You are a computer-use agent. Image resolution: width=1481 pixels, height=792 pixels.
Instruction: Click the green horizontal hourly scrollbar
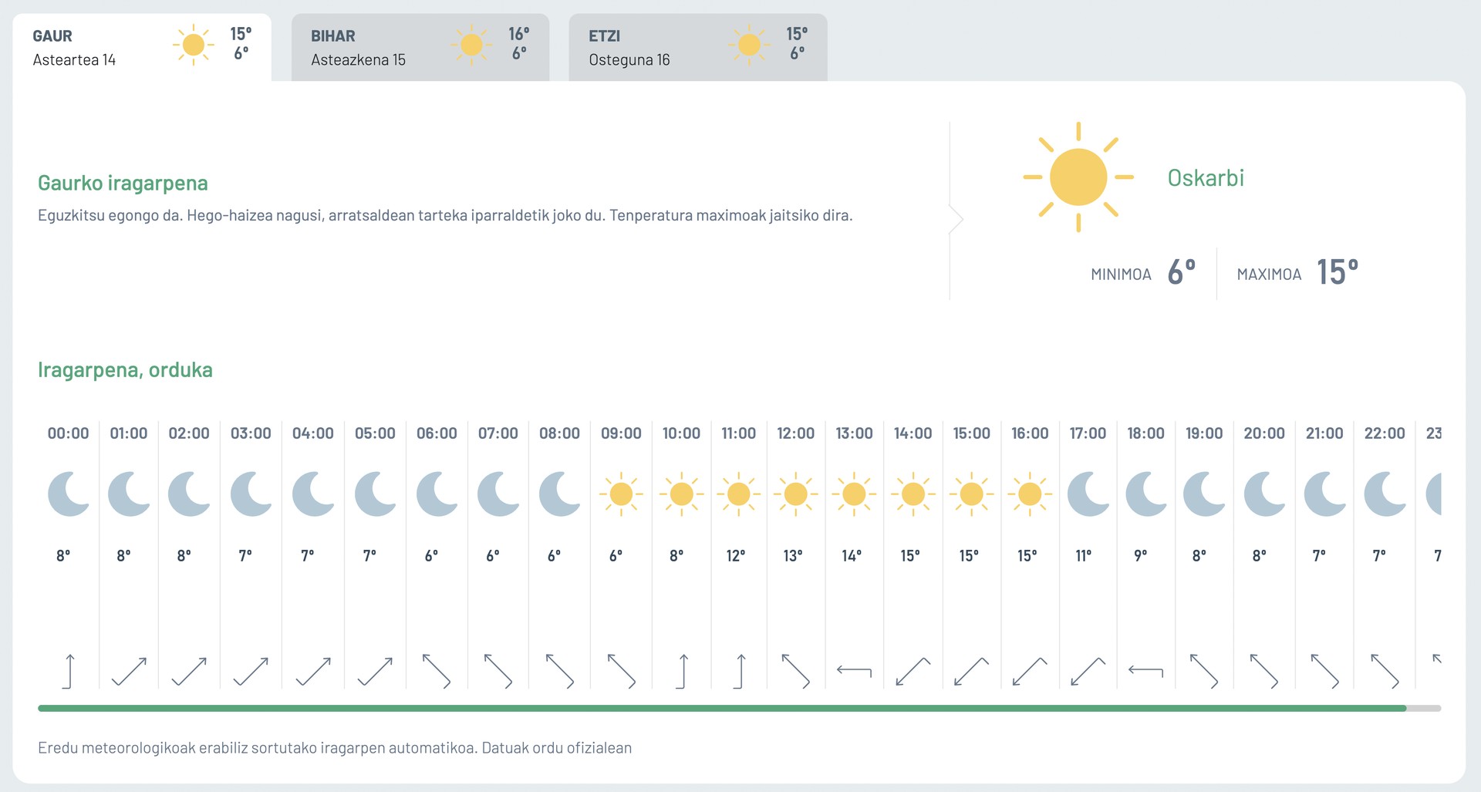722,708
